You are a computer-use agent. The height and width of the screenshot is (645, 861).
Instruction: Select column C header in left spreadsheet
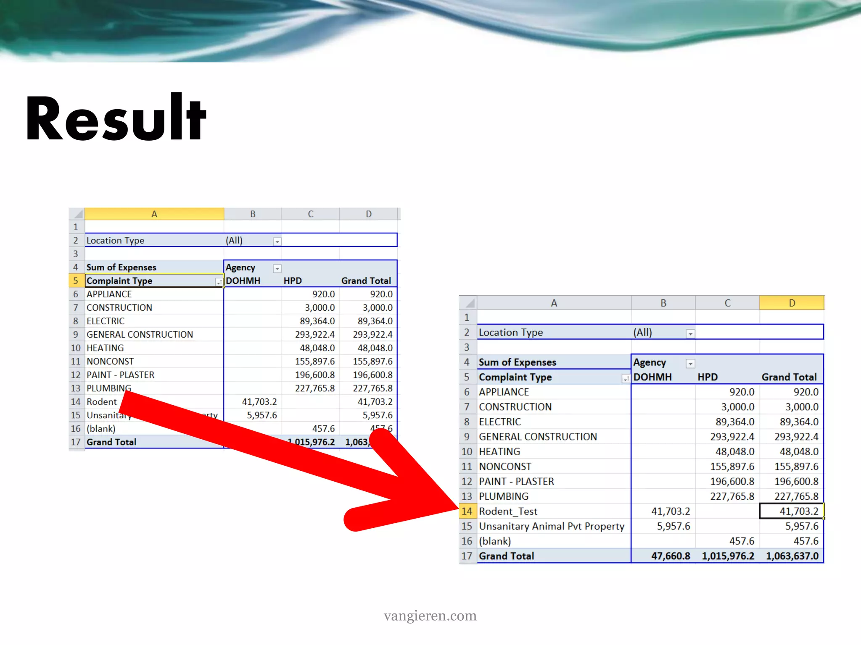tap(310, 214)
